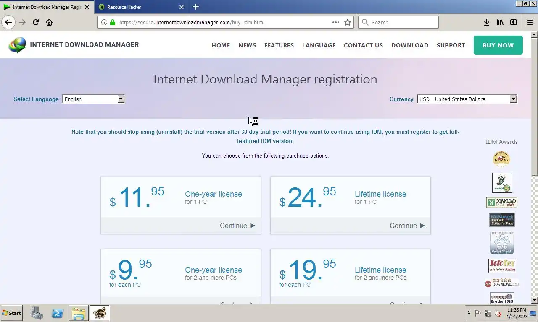Open the DOWNLOAD menu item
The height and width of the screenshot is (322, 538).
tap(410, 45)
